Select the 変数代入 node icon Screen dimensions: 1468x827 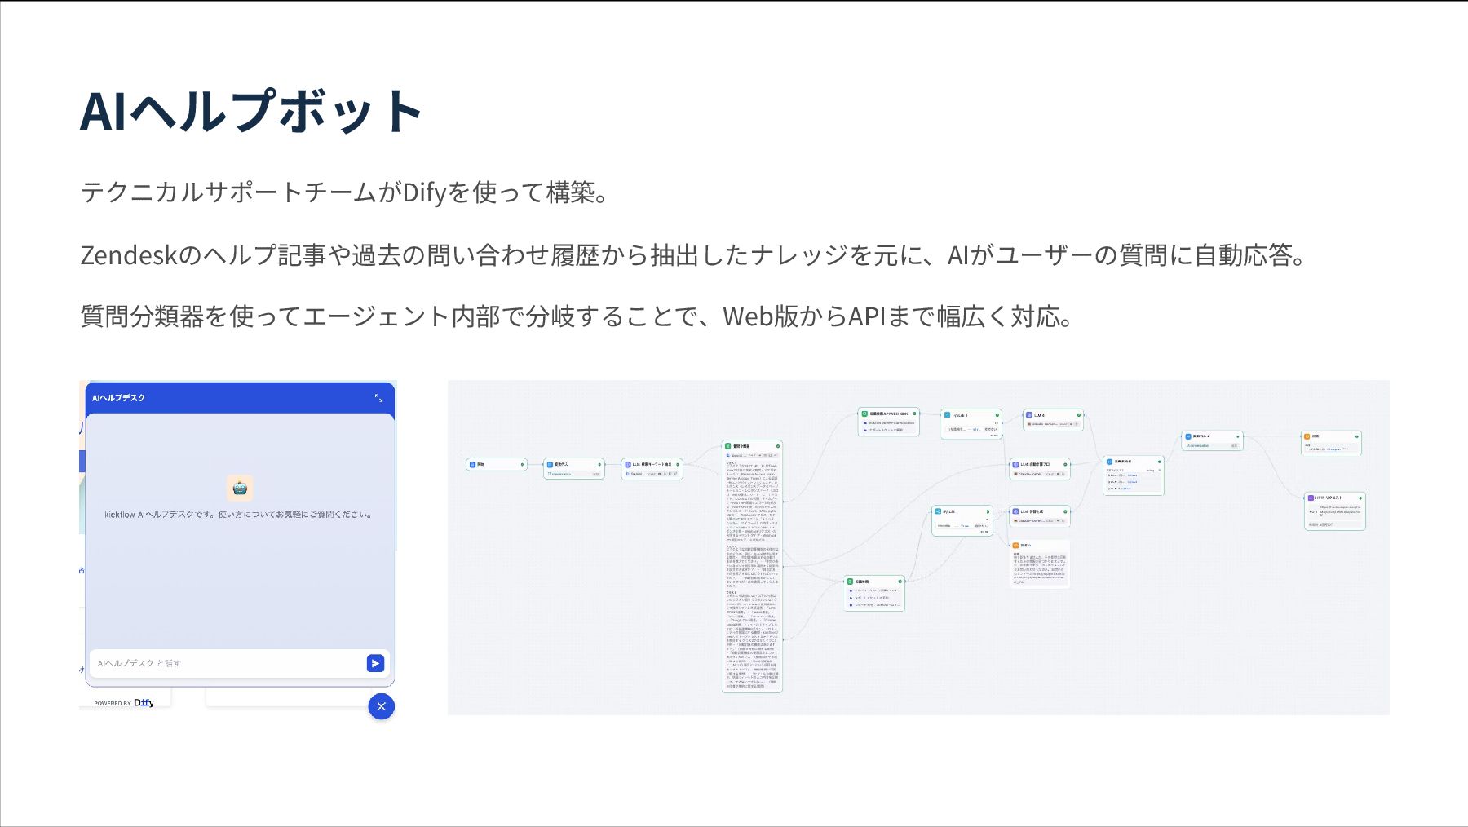[550, 464]
